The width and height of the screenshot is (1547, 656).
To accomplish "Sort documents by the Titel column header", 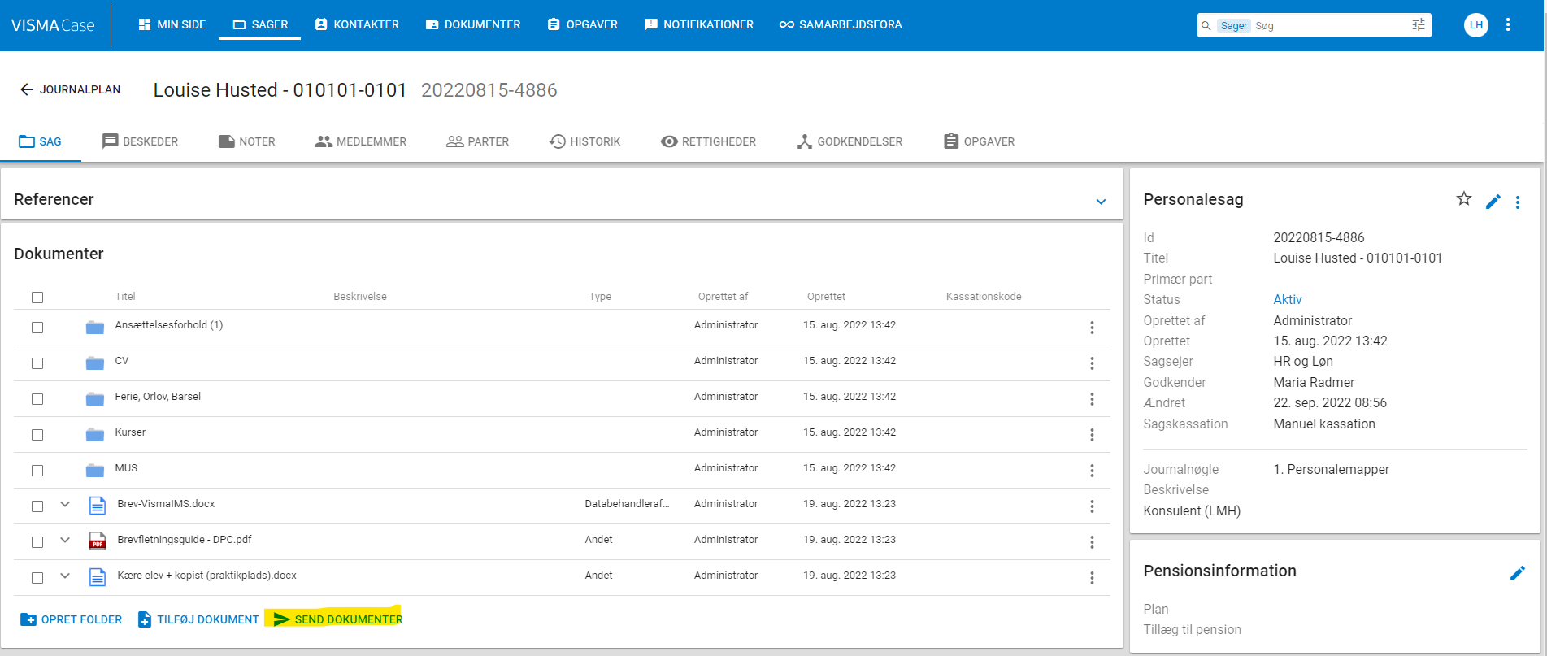I will 125,297.
